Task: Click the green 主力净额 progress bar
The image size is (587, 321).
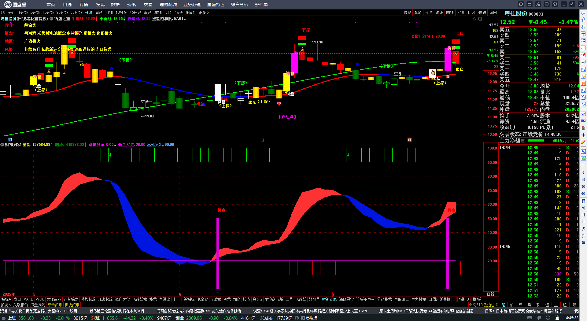Action: pos(536,141)
